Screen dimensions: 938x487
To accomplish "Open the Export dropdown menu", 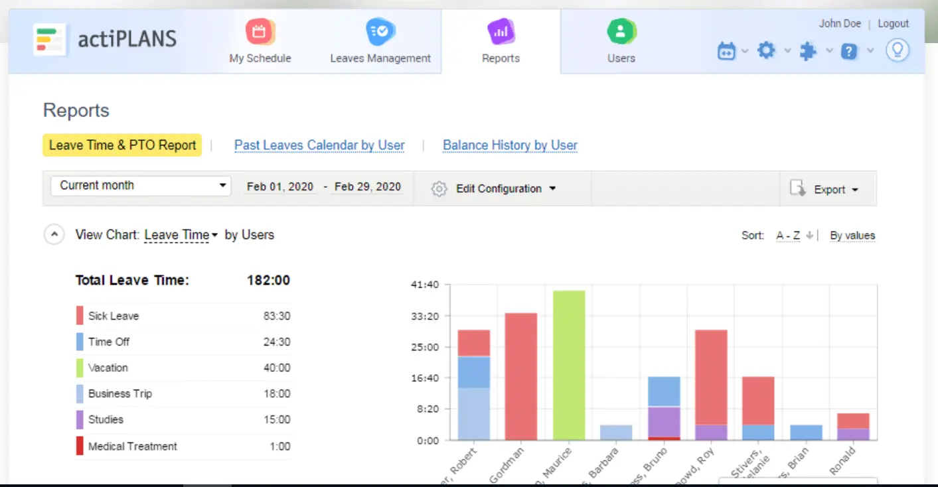I will tap(836, 190).
